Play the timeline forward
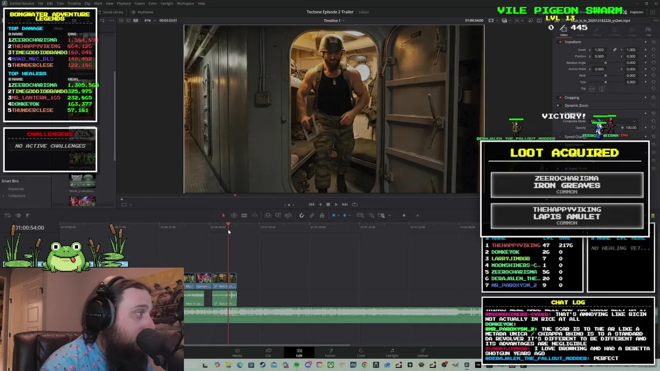 point(336,205)
